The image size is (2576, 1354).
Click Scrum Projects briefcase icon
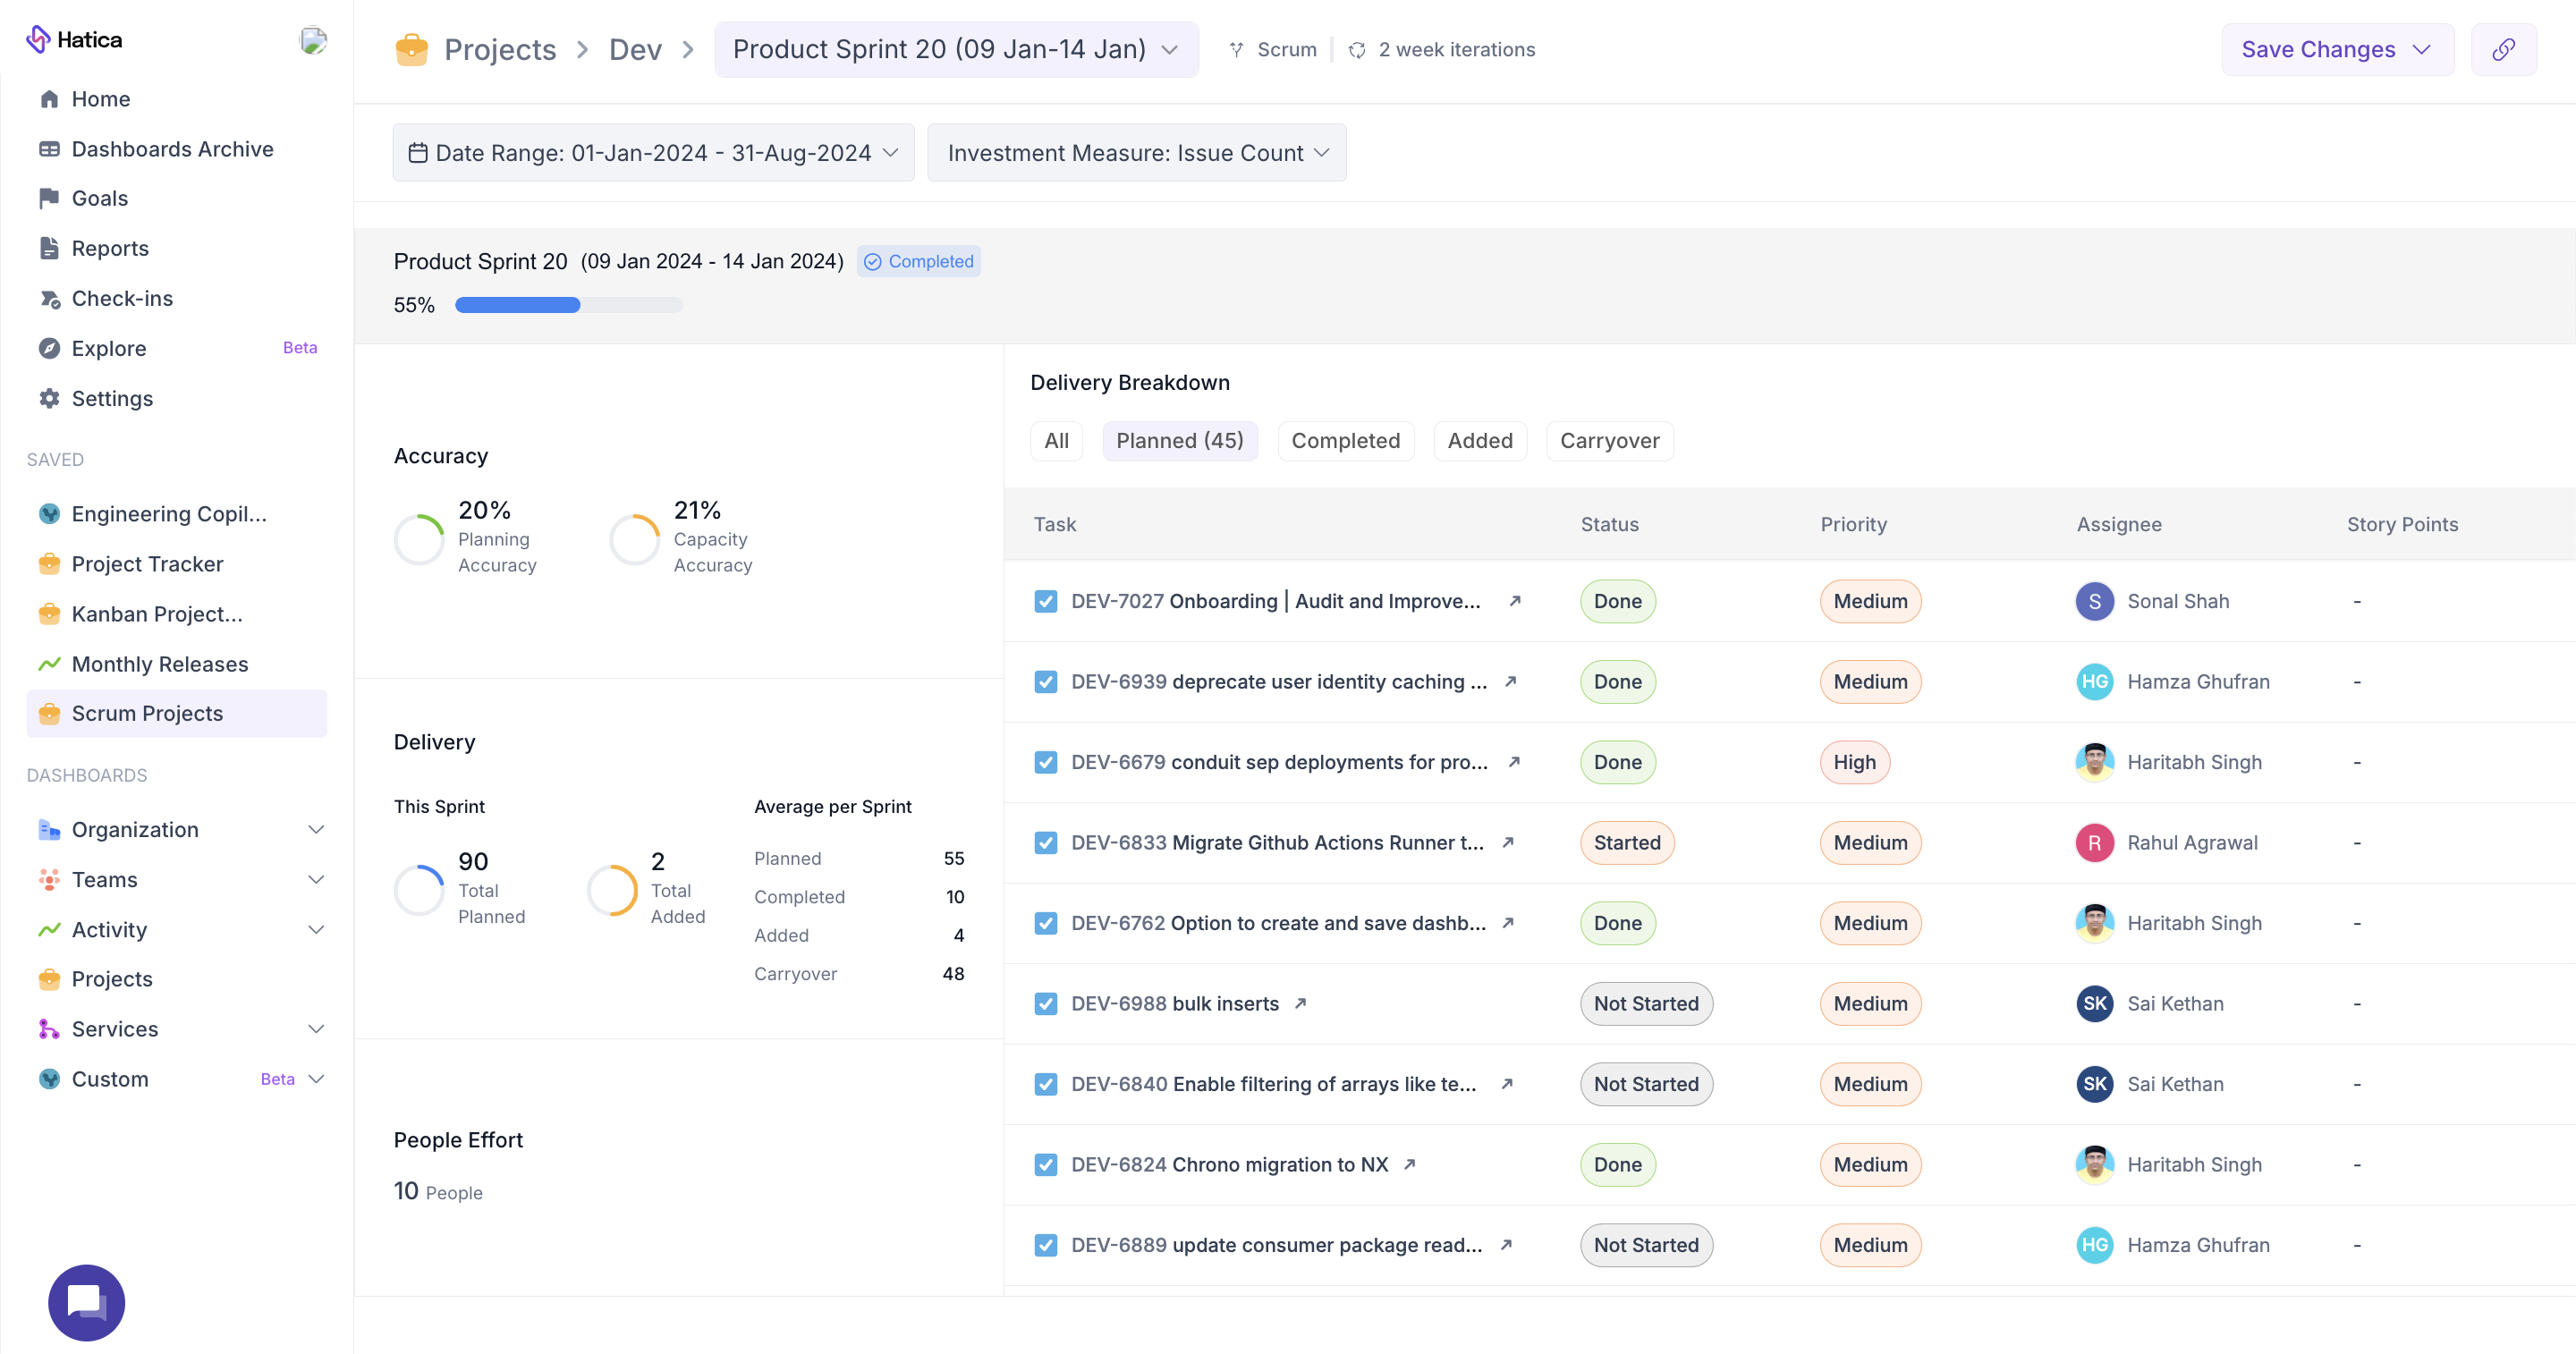coord(49,713)
